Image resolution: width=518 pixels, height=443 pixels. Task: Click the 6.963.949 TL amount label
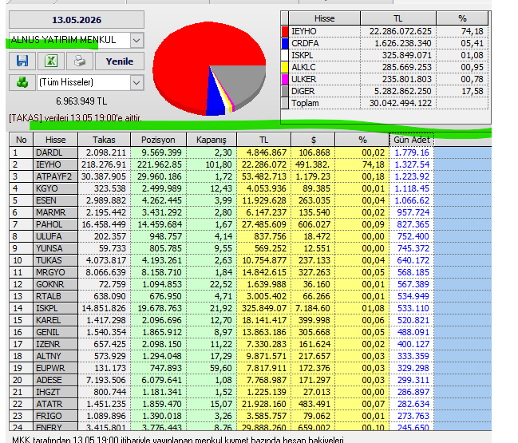pos(81,101)
